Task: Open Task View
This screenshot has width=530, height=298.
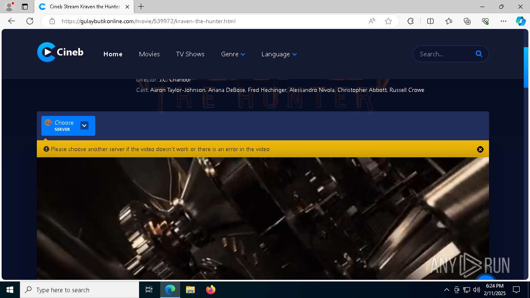Action: (x=149, y=290)
